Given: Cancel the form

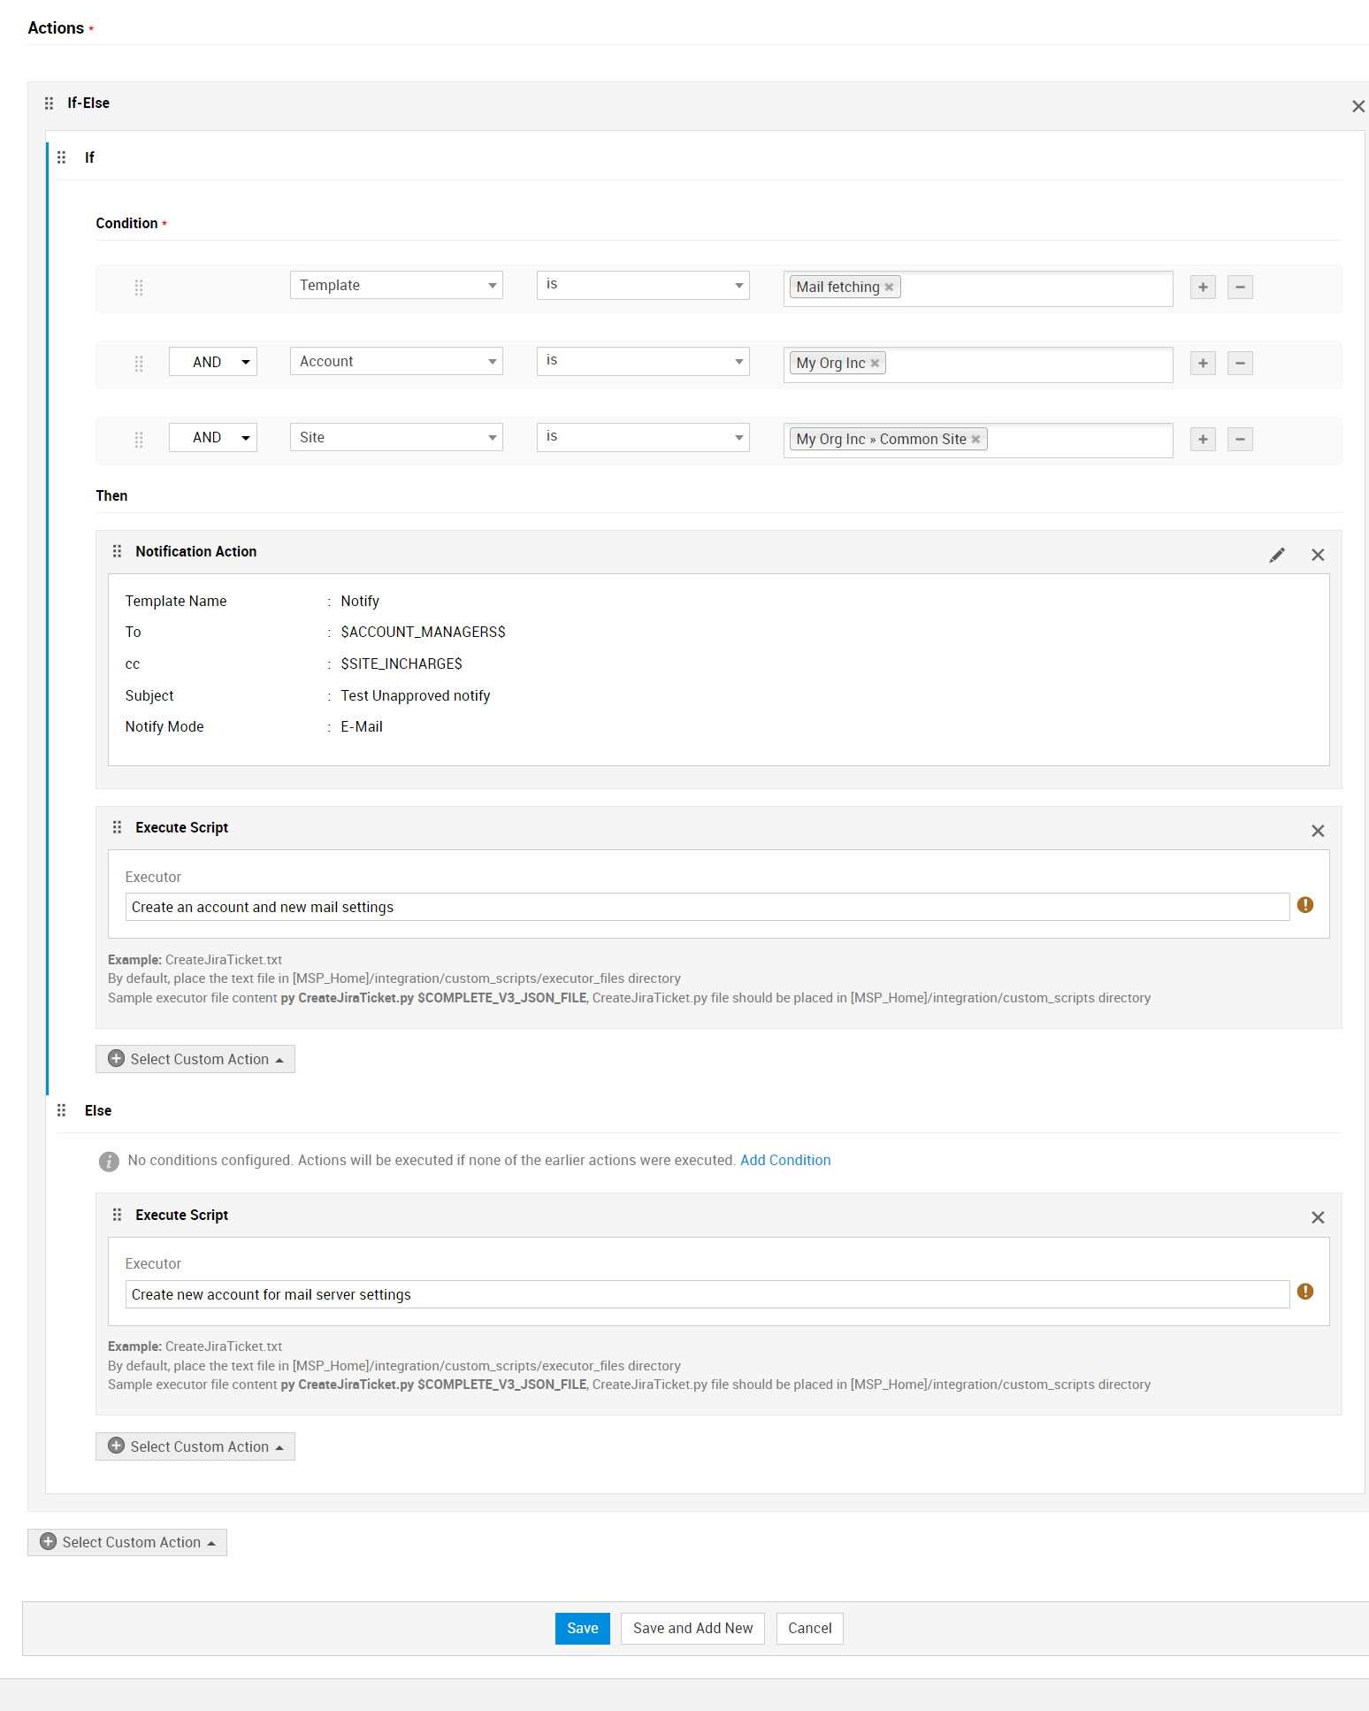Looking at the screenshot, I should pyautogui.click(x=809, y=1628).
